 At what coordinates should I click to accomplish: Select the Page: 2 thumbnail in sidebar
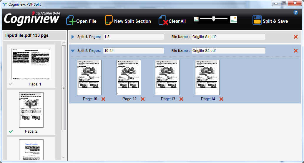pyautogui.click(x=31, y=110)
